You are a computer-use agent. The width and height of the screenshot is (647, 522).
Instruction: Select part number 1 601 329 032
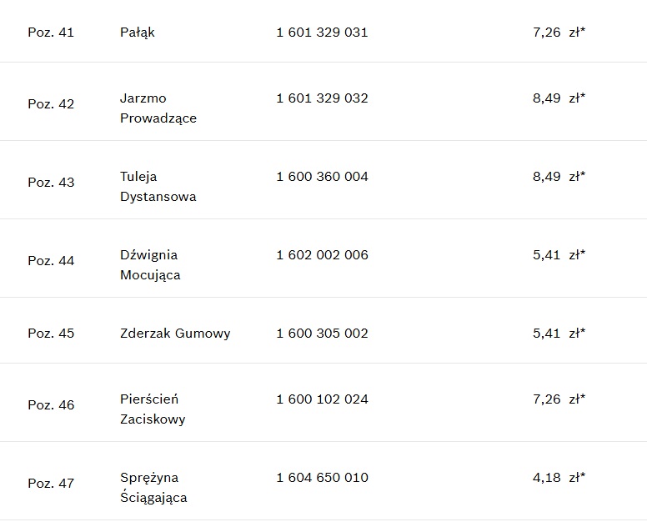[x=322, y=98]
